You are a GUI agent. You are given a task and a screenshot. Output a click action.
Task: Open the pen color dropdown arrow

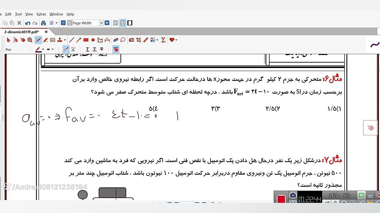(43, 49)
